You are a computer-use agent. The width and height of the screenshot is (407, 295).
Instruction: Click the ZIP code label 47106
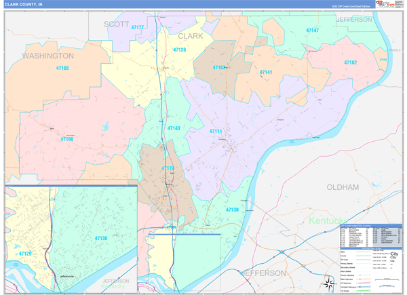click(67, 139)
